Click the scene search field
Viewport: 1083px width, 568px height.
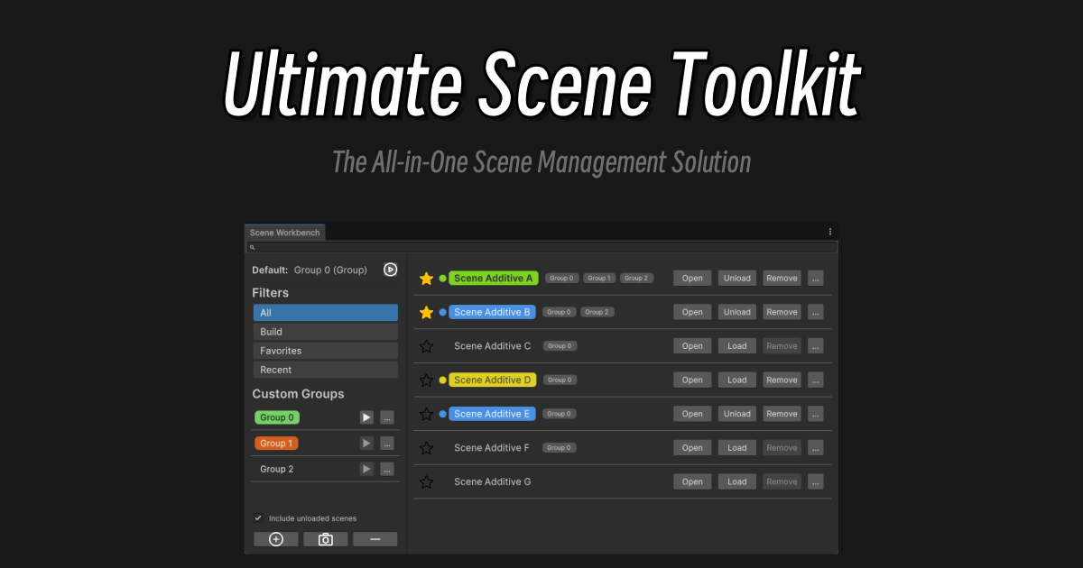click(541, 247)
